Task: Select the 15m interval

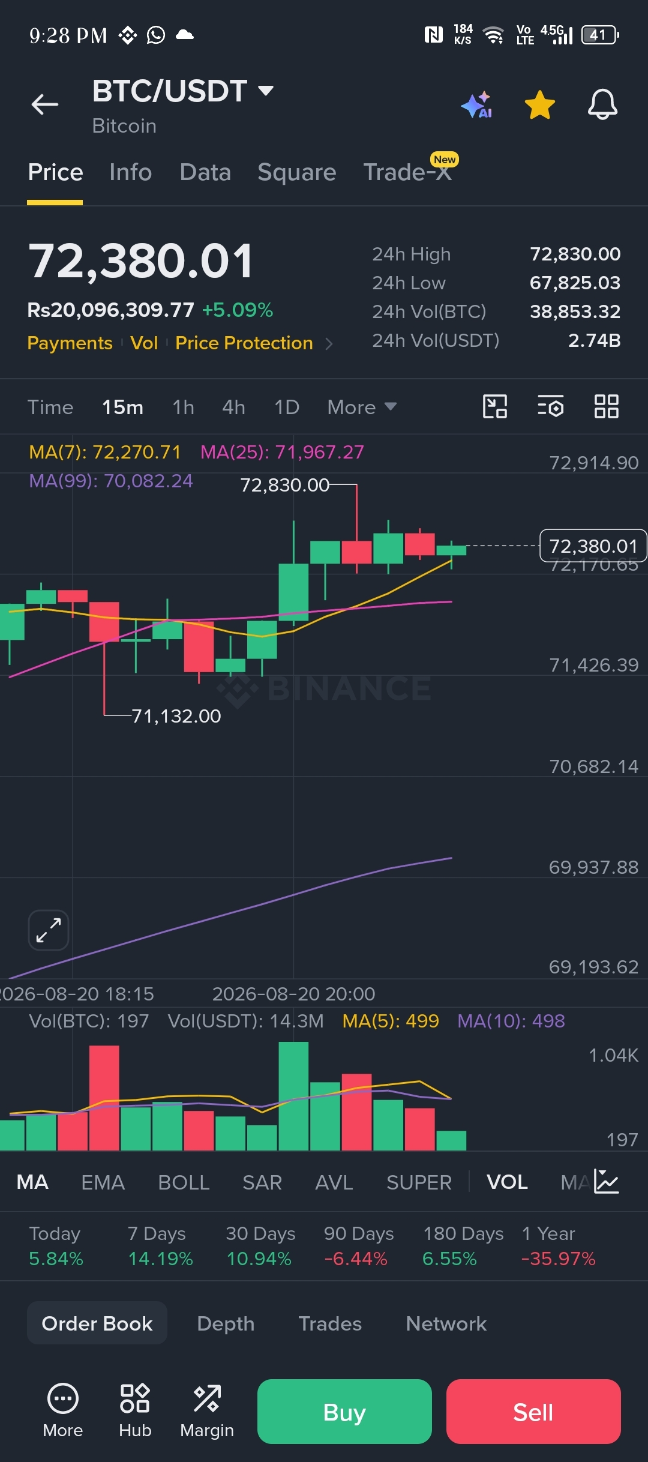Action: click(122, 407)
